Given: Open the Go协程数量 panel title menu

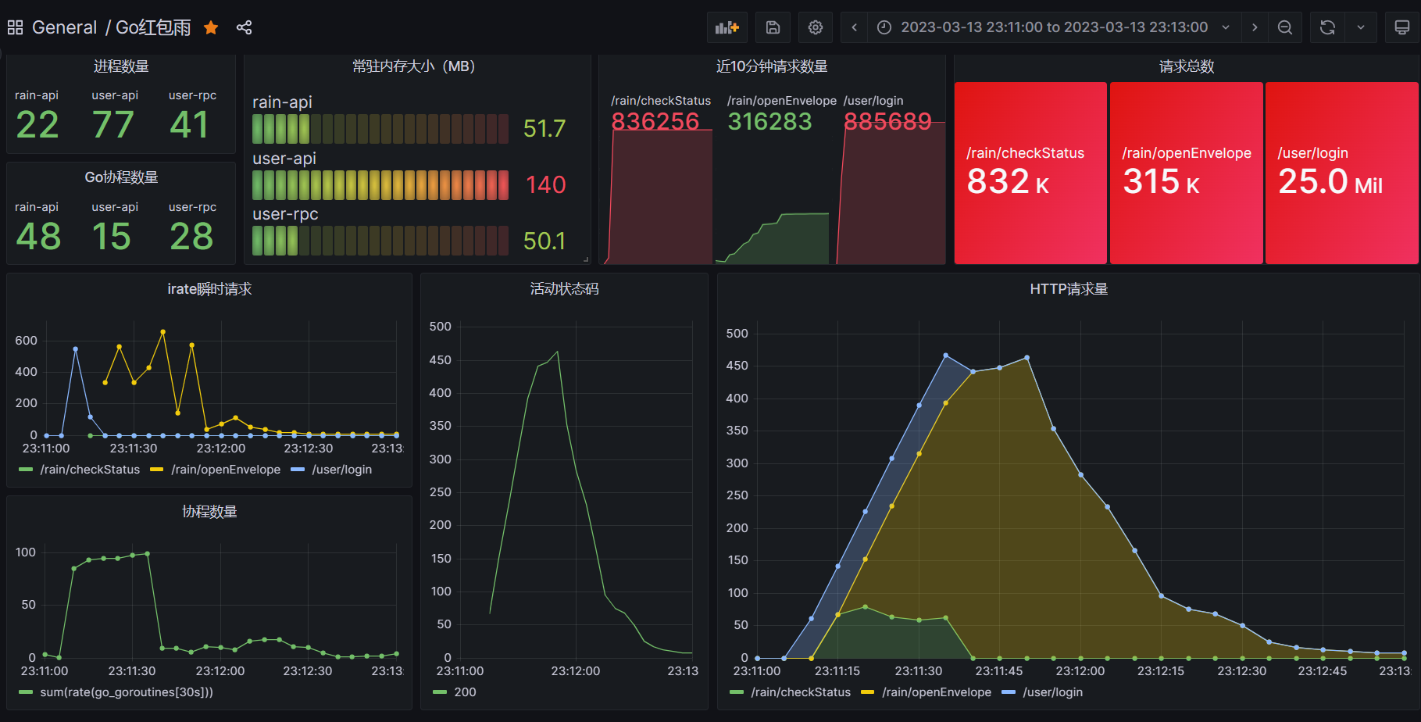Looking at the screenshot, I should [121, 177].
